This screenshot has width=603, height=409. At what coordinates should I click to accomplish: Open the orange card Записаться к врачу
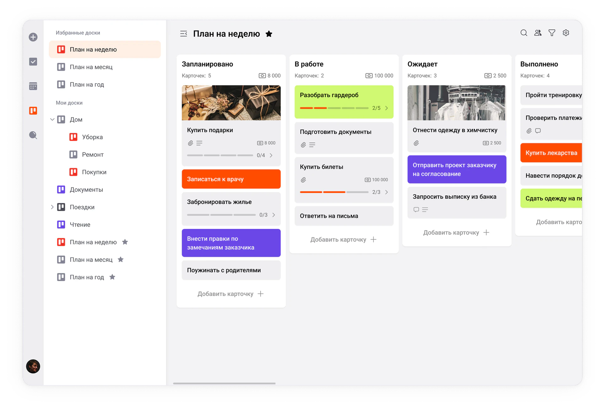coord(231,179)
